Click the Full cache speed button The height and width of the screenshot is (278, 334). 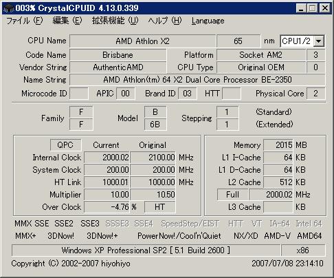point(232,195)
